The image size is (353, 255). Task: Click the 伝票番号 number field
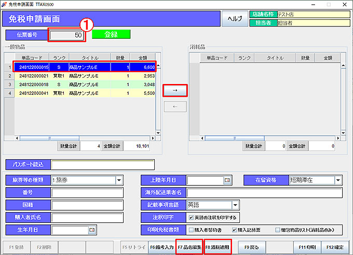point(67,35)
